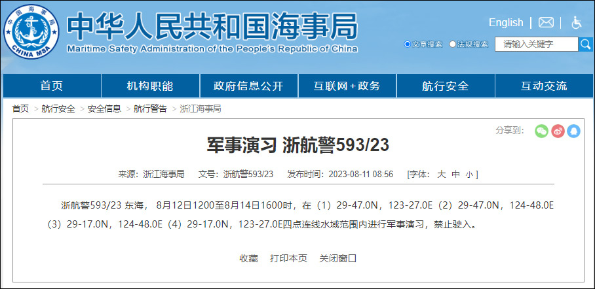Screen dimensions: 595x289
Task: Click the 文号：浙航警593/23 text
Action: coord(236,174)
